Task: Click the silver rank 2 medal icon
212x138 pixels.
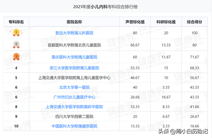Action: click(x=16, y=45)
